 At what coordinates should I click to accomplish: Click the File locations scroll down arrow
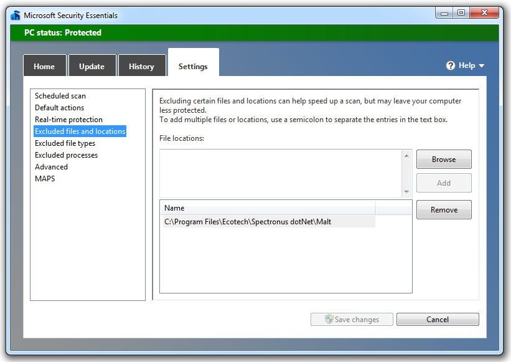[406, 191]
